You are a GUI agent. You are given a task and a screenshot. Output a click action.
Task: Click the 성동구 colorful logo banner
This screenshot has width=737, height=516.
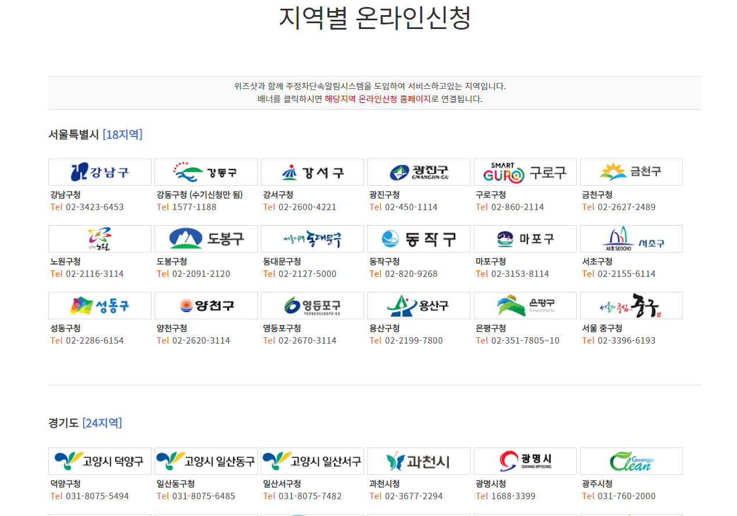pos(100,305)
